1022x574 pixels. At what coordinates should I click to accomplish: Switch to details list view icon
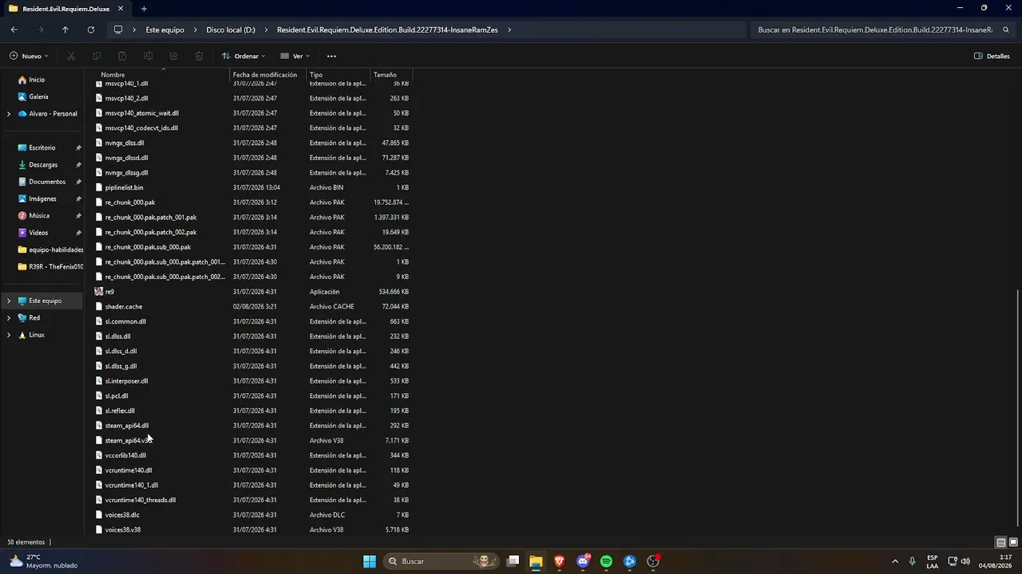click(1000, 542)
